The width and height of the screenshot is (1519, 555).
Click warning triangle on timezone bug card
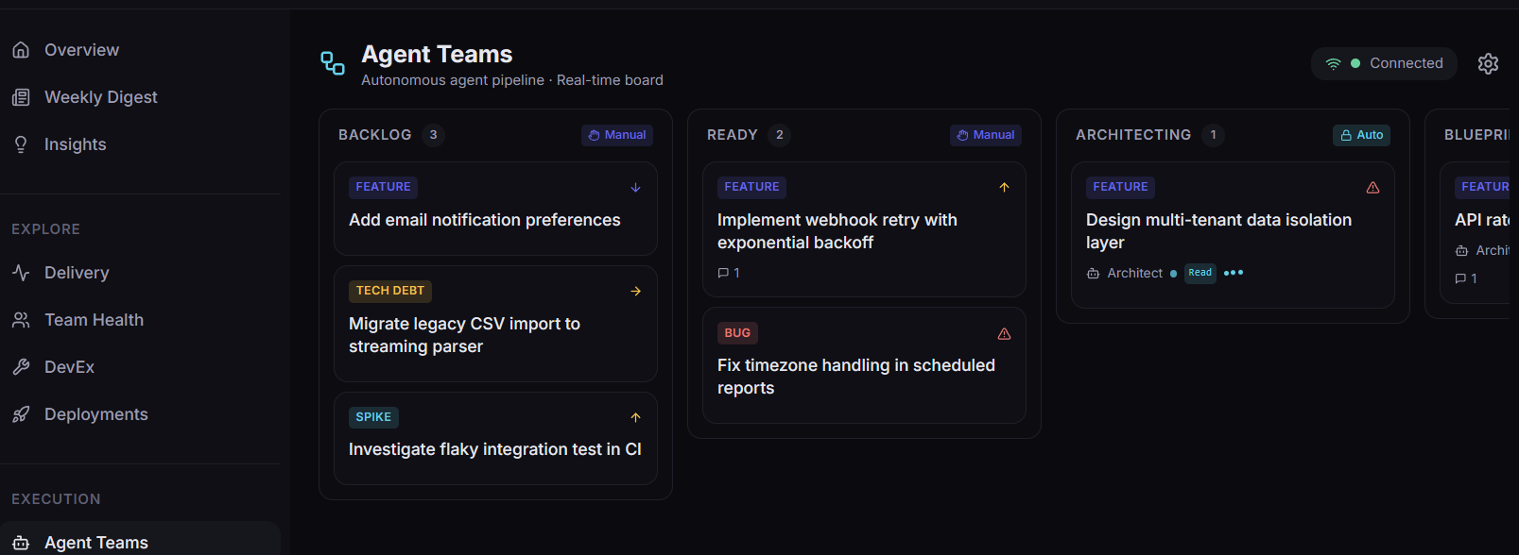1004,333
